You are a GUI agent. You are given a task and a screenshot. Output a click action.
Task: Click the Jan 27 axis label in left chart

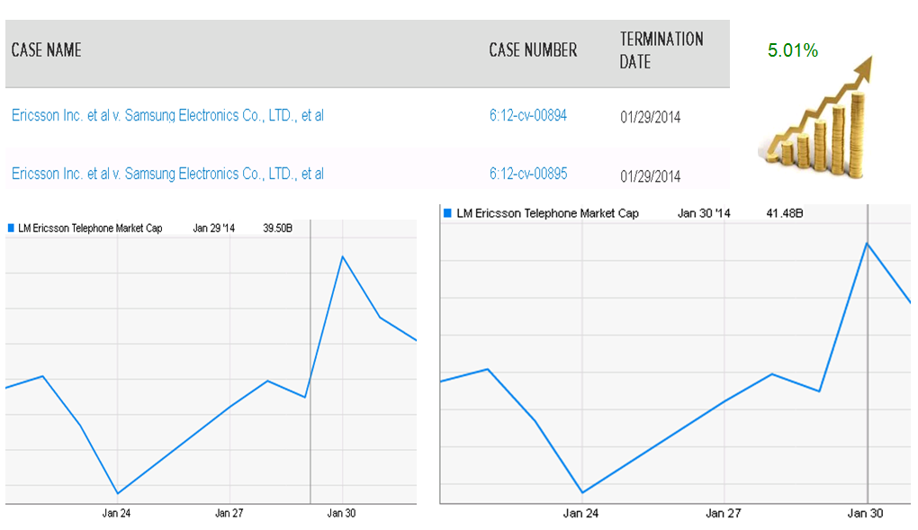pos(229,513)
